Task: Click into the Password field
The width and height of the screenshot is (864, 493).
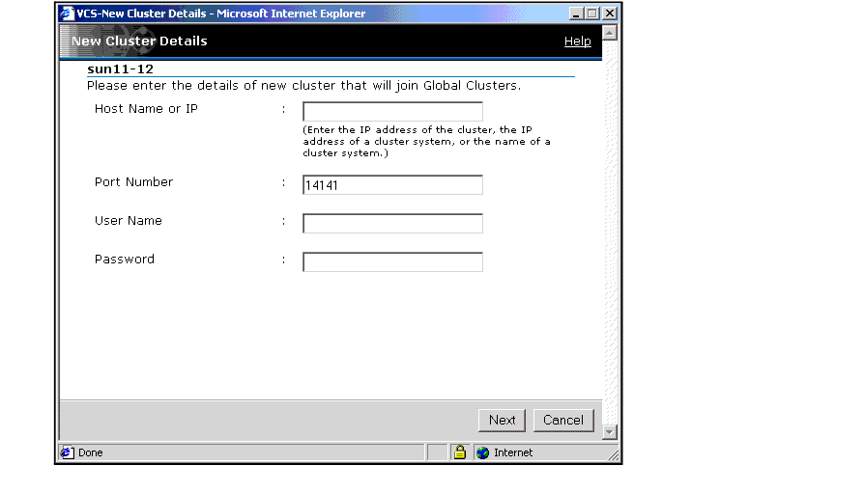Action: 392,262
